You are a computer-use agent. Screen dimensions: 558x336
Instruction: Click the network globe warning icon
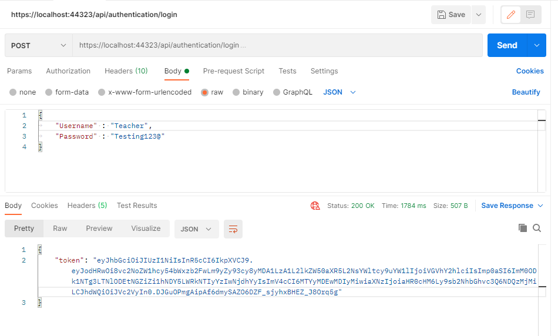pyautogui.click(x=315, y=206)
